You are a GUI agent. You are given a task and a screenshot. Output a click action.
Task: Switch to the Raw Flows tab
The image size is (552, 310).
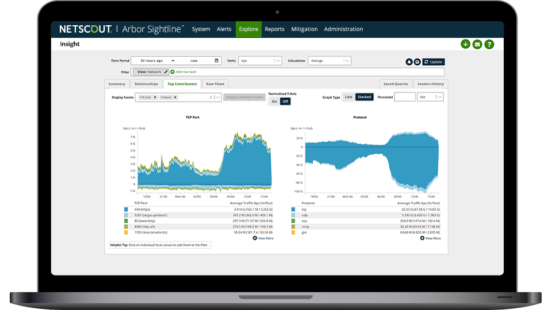point(216,84)
